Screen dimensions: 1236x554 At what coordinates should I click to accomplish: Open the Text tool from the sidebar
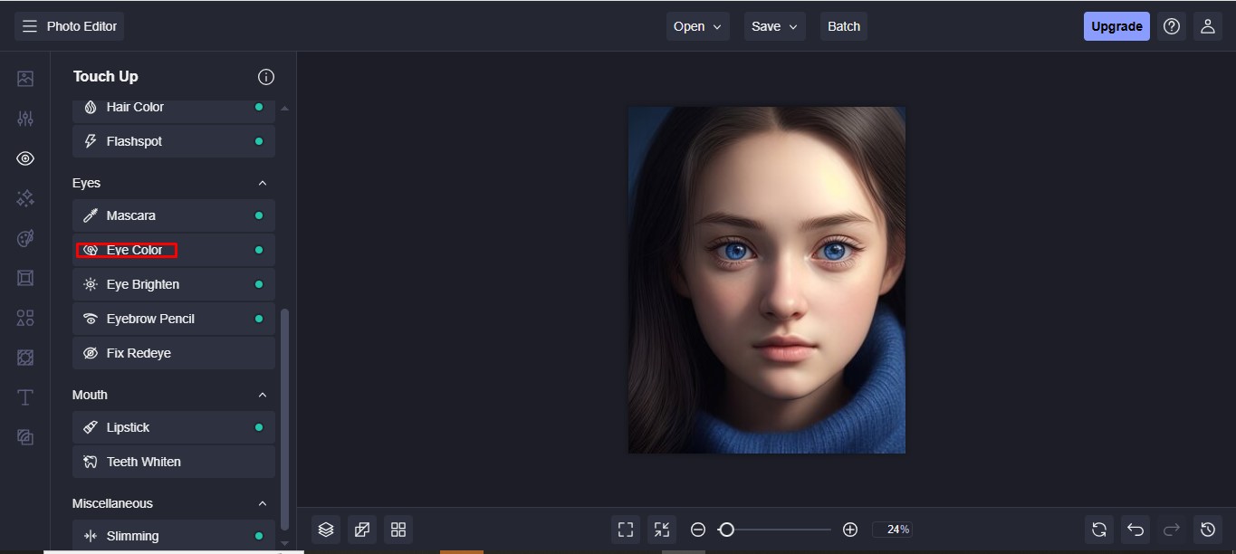(x=24, y=396)
